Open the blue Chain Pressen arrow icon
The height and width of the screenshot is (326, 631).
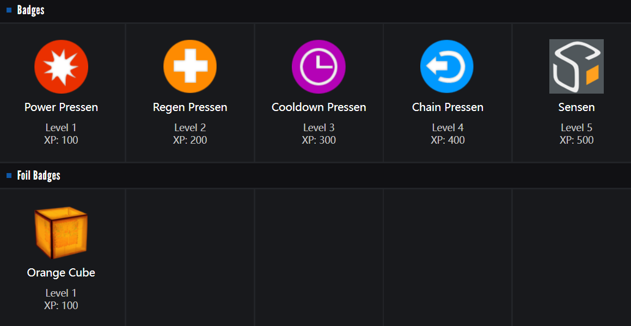[447, 66]
